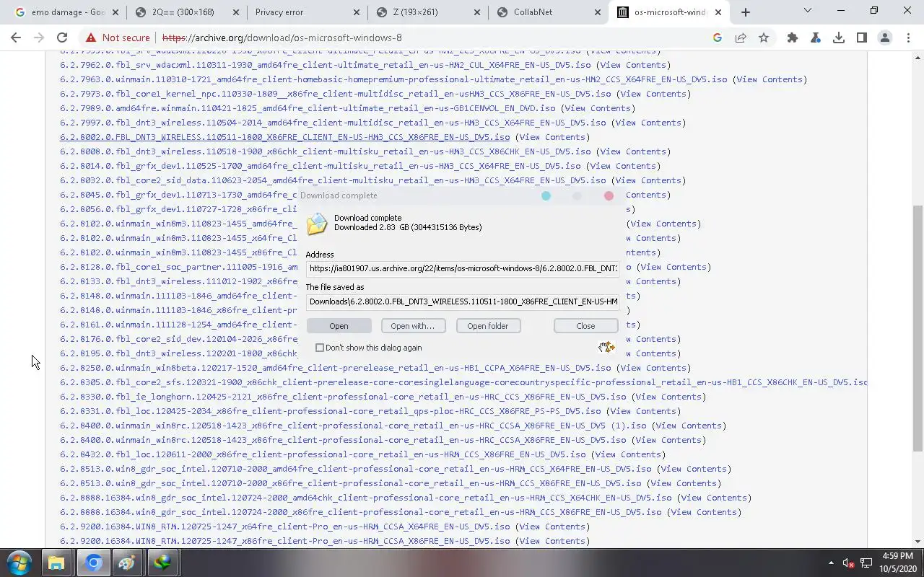Close the CollabNet tab

pyautogui.click(x=597, y=12)
